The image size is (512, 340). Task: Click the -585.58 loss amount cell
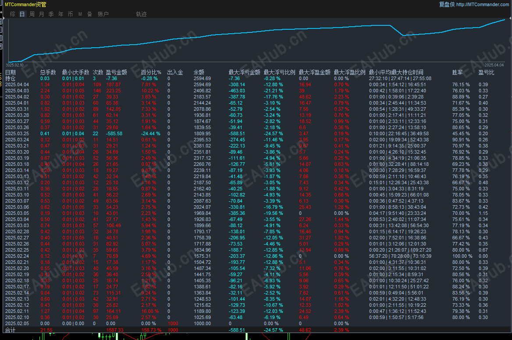[114, 133]
